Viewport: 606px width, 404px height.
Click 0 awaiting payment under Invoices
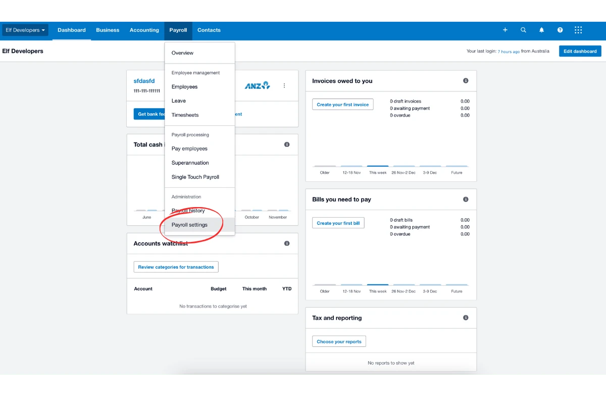[410, 109]
